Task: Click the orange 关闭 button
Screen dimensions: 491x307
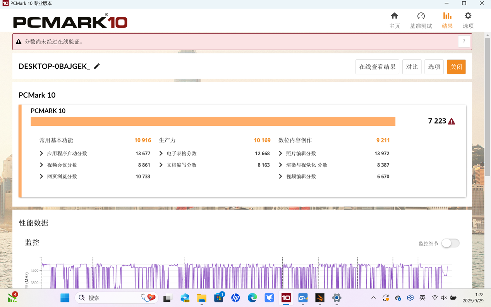Action: point(456,67)
